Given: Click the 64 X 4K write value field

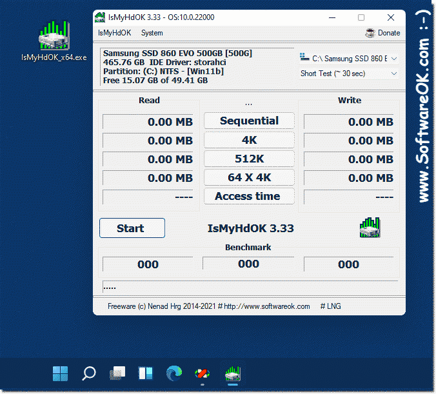Looking at the screenshot, I should (349, 178).
